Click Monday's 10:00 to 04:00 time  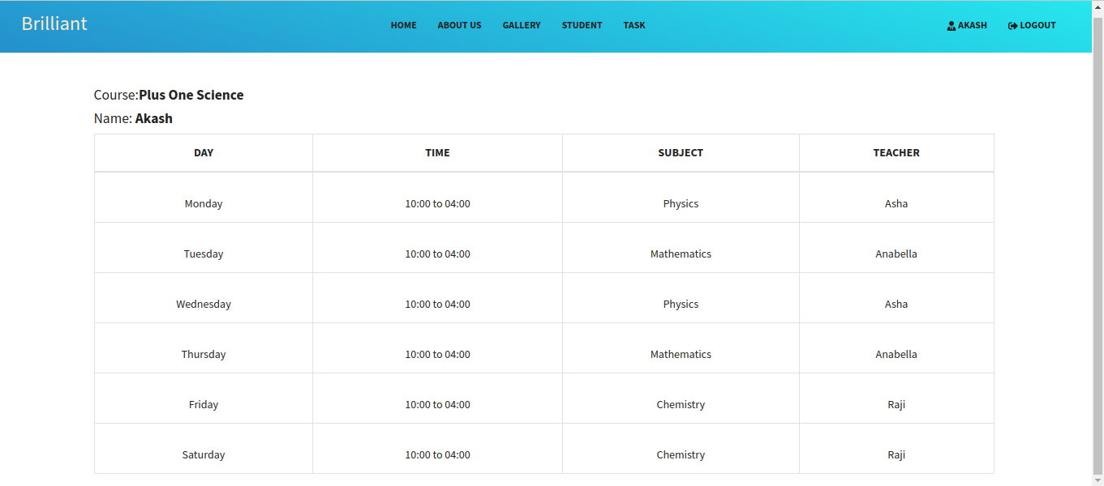437,203
